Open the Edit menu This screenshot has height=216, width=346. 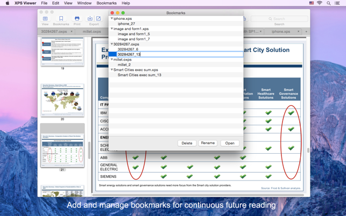tap(55, 3)
